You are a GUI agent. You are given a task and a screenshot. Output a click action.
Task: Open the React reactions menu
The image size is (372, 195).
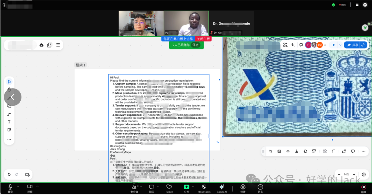tap(169, 189)
